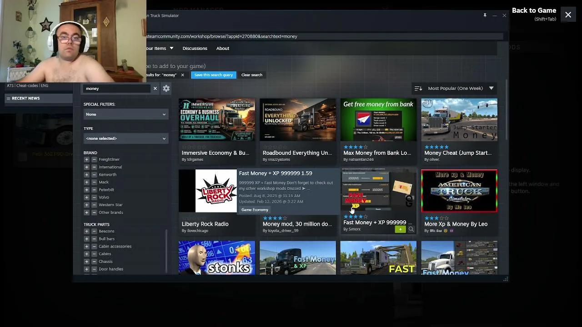Open the Roadbound Everything Un... title link

coord(297,153)
